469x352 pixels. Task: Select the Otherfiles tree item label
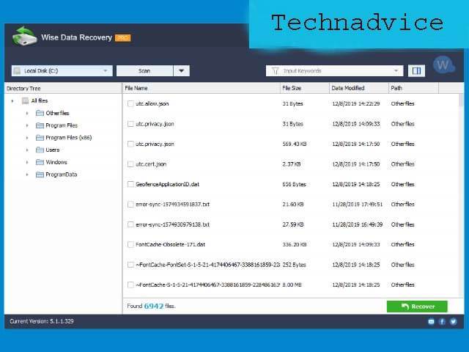pos(57,113)
